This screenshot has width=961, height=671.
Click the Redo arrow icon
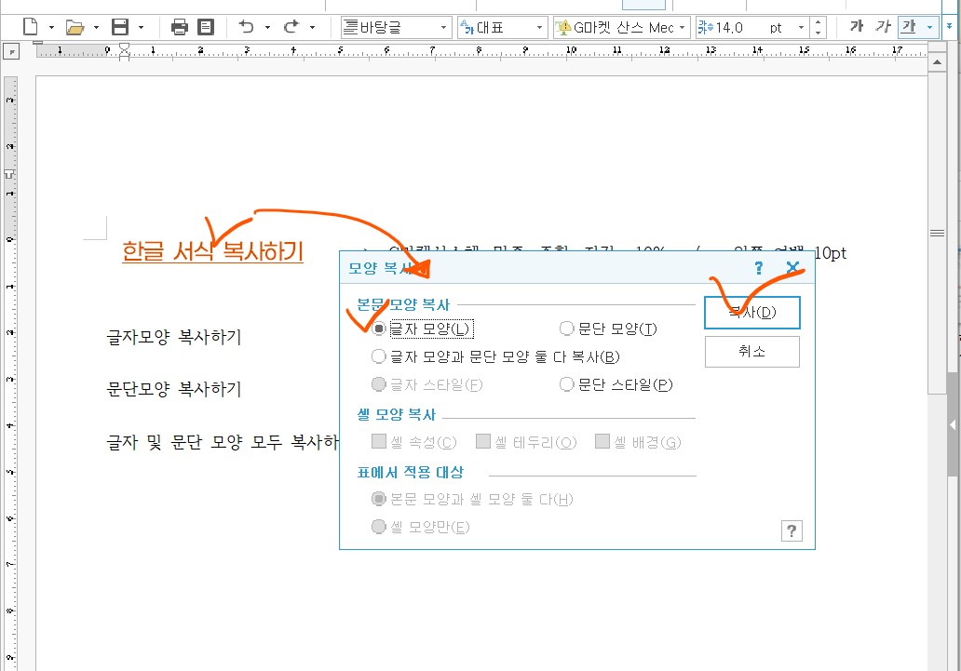(x=291, y=26)
